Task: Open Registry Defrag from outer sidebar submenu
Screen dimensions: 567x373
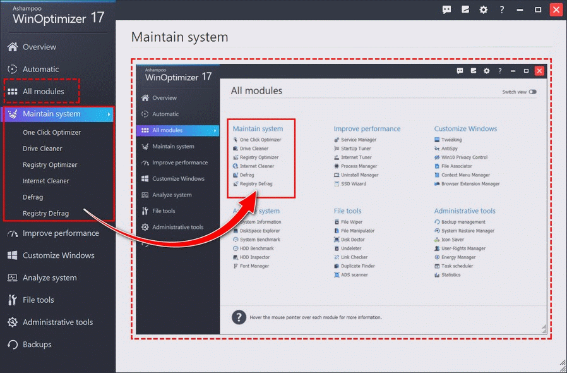Action: click(45, 213)
